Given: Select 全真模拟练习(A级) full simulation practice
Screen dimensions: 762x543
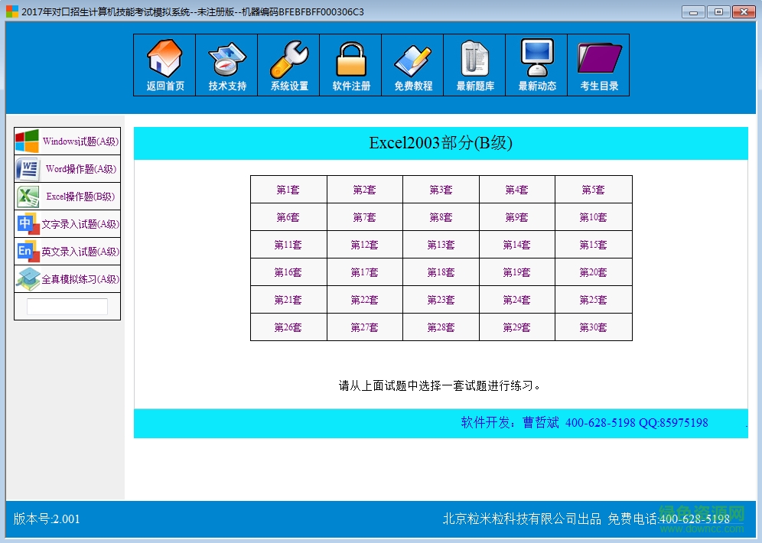Looking at the screenshot, I should tap(67, 279).
